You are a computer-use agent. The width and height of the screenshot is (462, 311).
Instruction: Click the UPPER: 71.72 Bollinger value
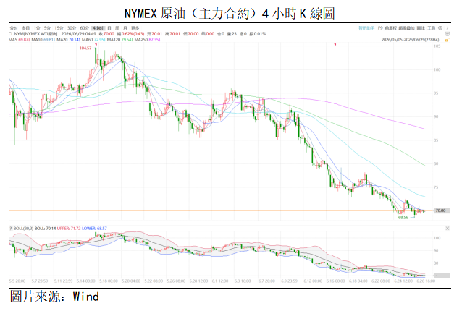[x=69, y=229]
